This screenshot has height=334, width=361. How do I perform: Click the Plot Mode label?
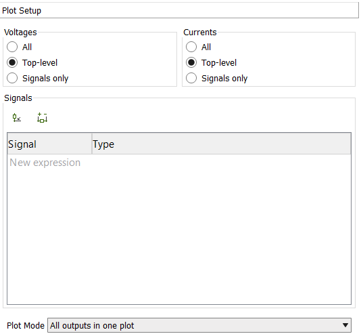pyautogui.click(x=25, y=325)
